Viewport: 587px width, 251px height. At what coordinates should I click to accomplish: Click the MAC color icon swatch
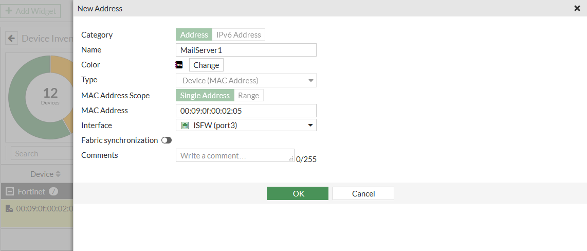179,65
